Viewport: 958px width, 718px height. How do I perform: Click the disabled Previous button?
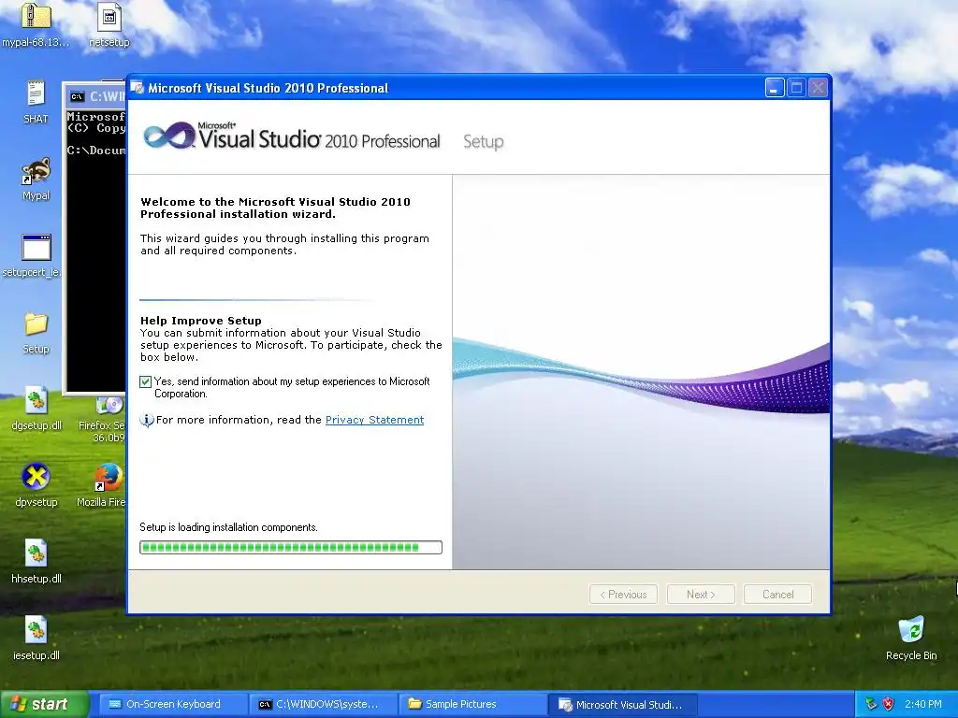point(623,594)
